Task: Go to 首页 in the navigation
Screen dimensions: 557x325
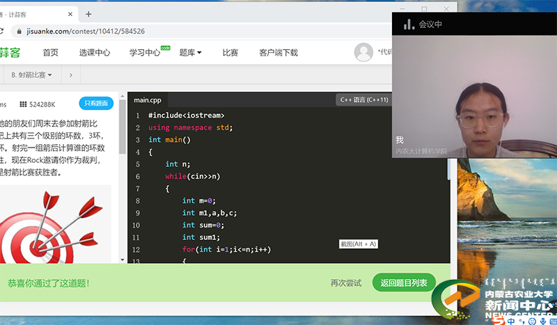Action: (x=50, y=53)
